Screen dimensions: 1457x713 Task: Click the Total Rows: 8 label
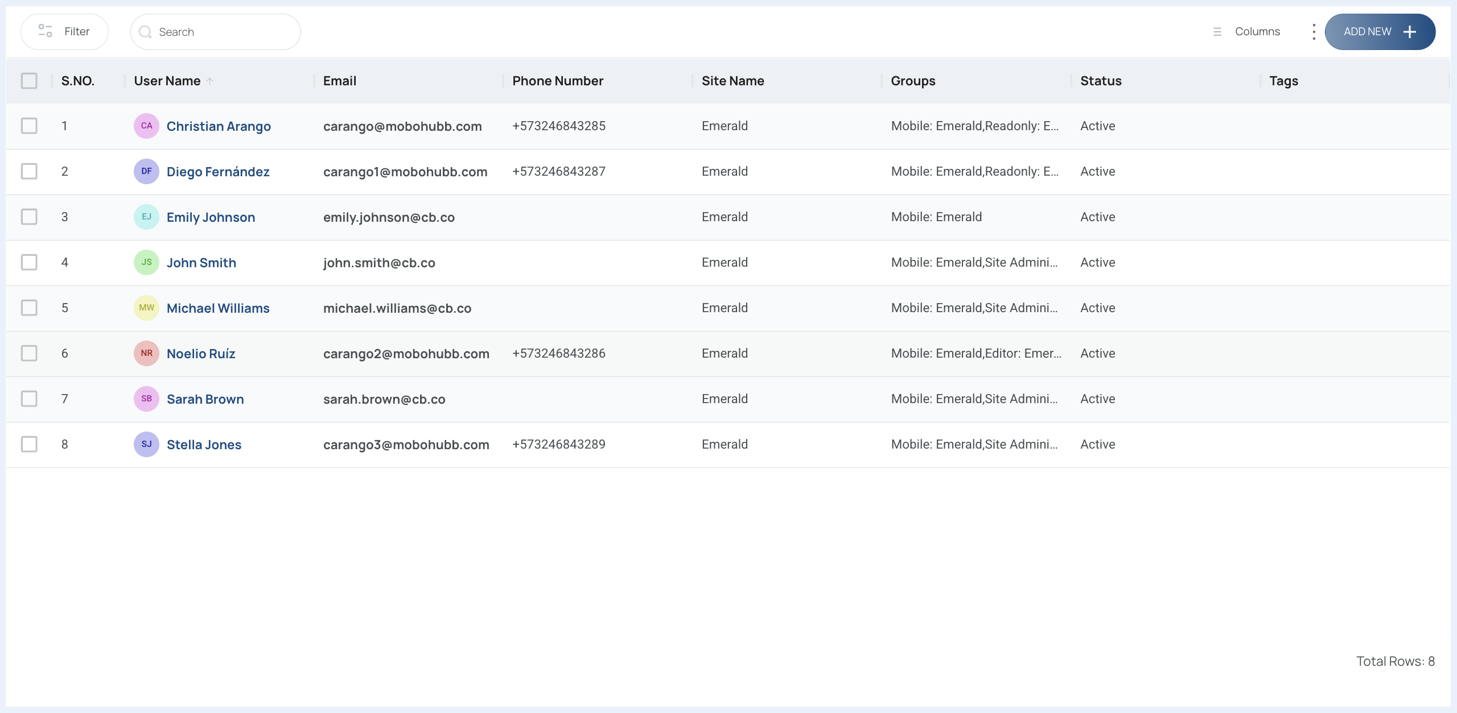pyautogui.click(x=1395, y=661)
